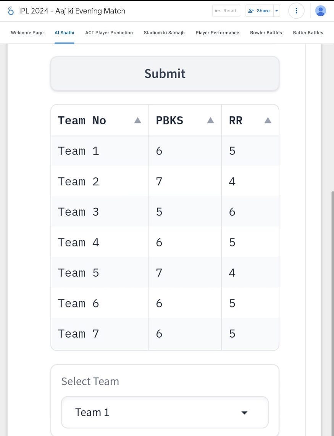Go to the Welcome Page tab
Image resolution: width=334 pixels, height=436 pixels.
(27, 33)
